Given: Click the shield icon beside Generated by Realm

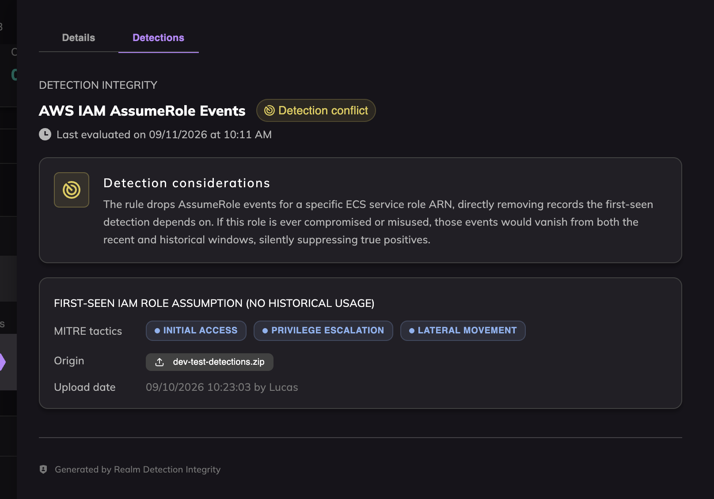Looking at the screenshot, I should 43,469.
